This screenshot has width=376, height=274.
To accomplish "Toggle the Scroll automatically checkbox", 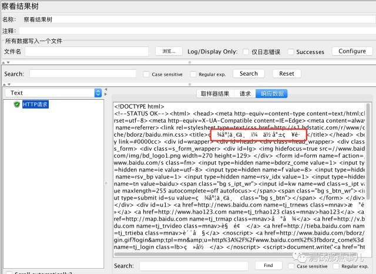I will pyautogui.click(x=9, y=273).
